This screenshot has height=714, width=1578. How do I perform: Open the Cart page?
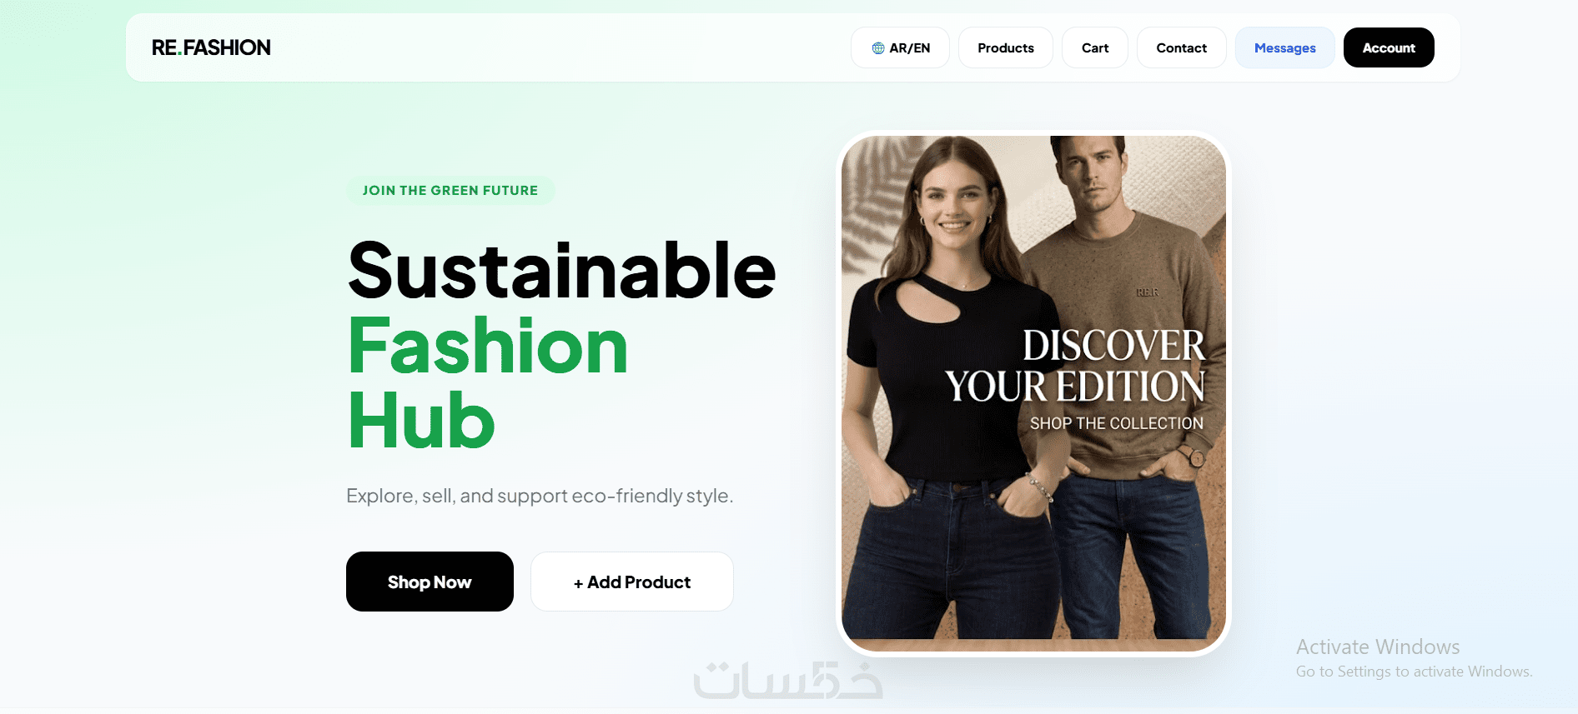pyautogui.click(x=1094, y=47)
